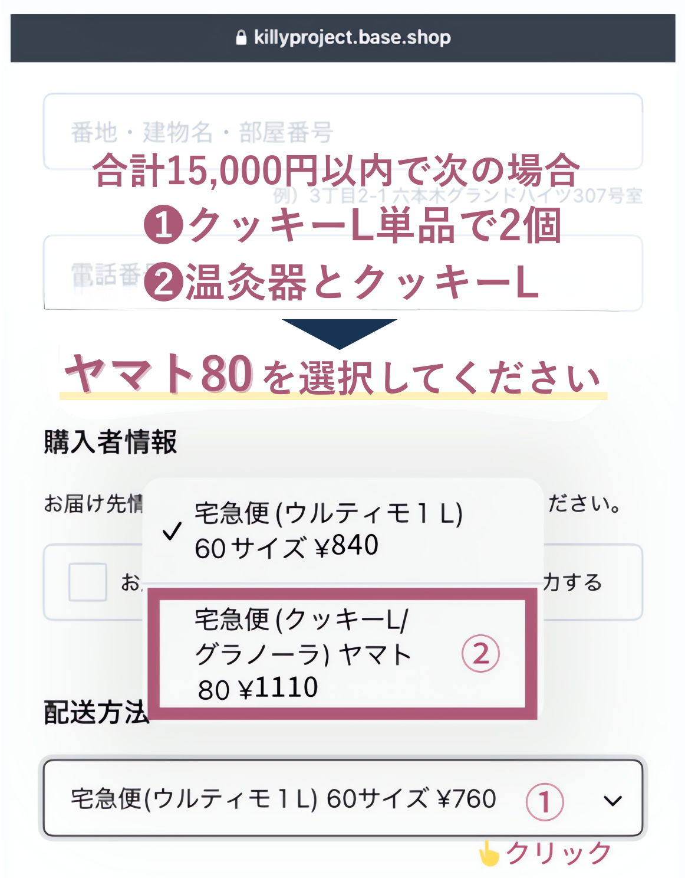Click the filled ❶ marker before クッキーL単品
This screenshot has width=685, height=878.
pos(164,225)
